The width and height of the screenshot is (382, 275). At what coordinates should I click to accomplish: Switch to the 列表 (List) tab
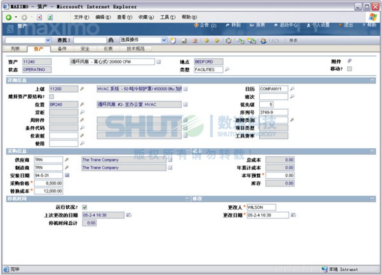click(x=15, y=49)
